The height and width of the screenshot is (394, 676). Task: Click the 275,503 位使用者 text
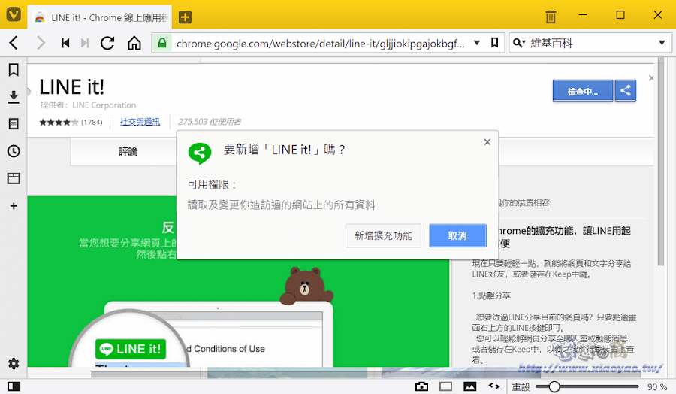210,122
